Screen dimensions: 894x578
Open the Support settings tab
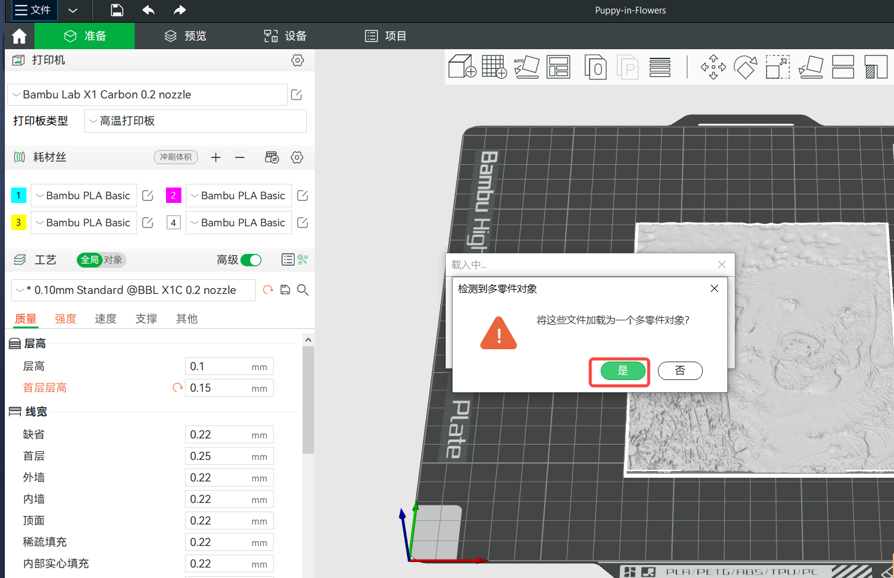pos(146,319)
